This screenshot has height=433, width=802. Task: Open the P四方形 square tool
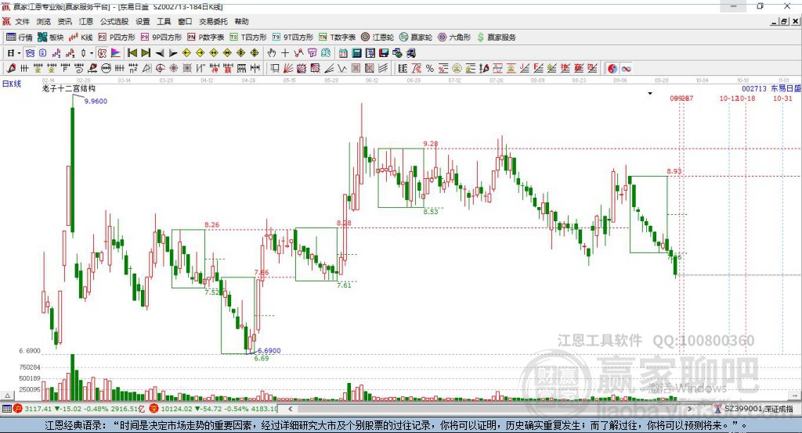pyautogui.click(x=117, y=38)
